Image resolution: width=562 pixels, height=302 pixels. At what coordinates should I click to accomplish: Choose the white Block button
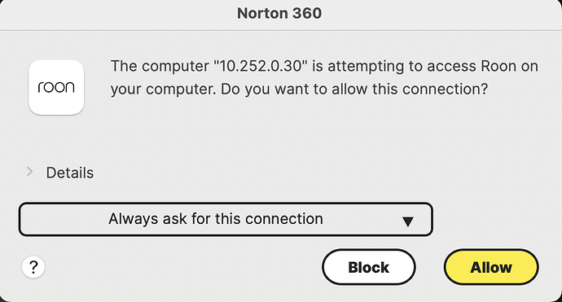(369, 267)
